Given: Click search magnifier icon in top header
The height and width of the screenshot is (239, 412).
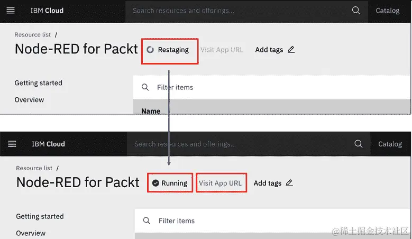Looking at the screenshot, I should click(x=356, y=11).
